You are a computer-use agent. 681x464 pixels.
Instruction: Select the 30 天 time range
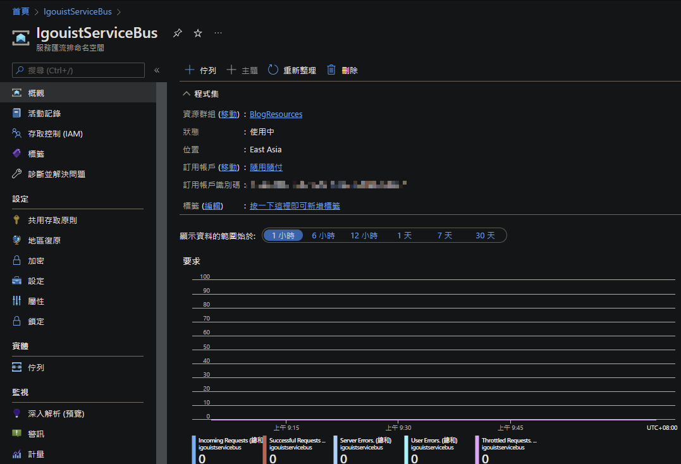(485, 235)
